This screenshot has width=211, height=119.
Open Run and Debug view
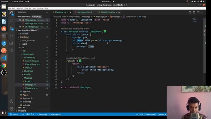[x=12, y=36]
